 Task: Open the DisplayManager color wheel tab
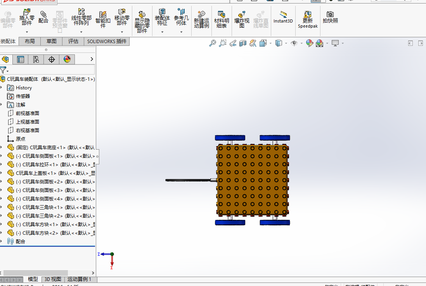click(x=67, y=59)
